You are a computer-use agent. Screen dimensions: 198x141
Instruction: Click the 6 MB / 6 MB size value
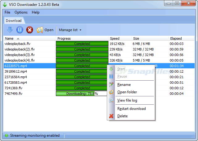click(141, 44)
